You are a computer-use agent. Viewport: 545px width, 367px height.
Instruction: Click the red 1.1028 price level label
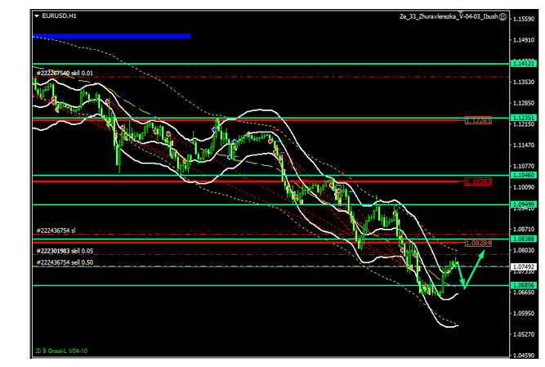(x=478, y=181)
